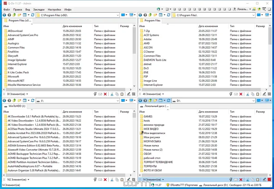This screenshot has width=274, height=189.
Task: Select the Program Files (x8... tab
Action: tap(18, 21)
